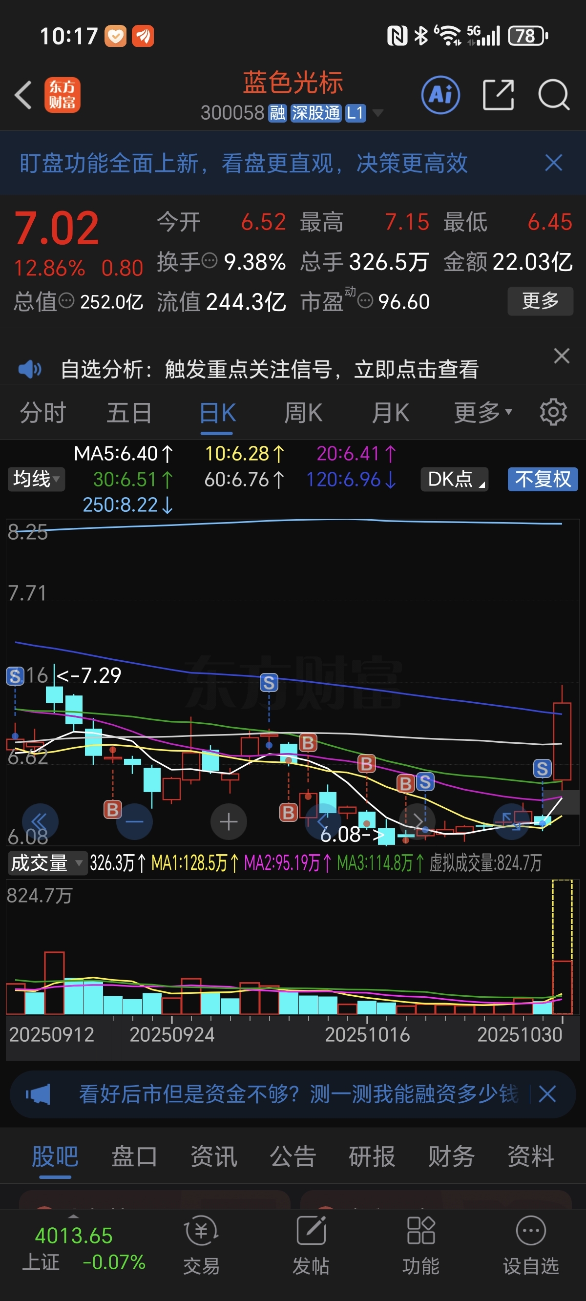Open stock search magnifier icon
Image resolution: width=586 pixels, height=1301 pixels.
(554, 94)
